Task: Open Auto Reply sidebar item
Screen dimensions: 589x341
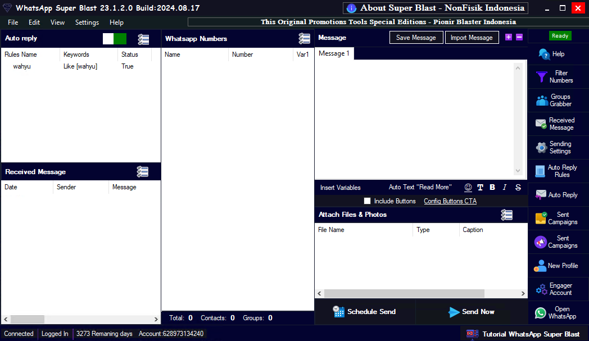Action: click(x=558, y=195)
